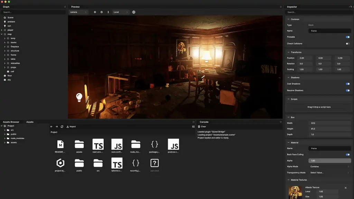Remove the Albedo Texture with X icon
Viewport: 354px width, 199px height.
pos(345,188)
